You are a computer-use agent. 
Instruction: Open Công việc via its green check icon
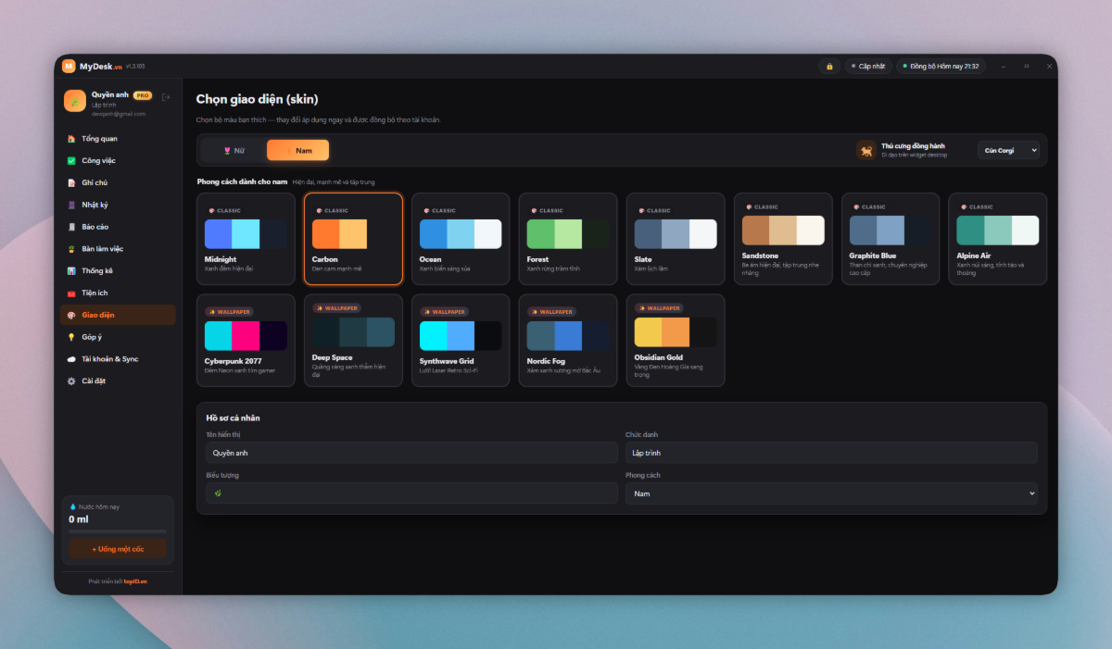(71, 161)
